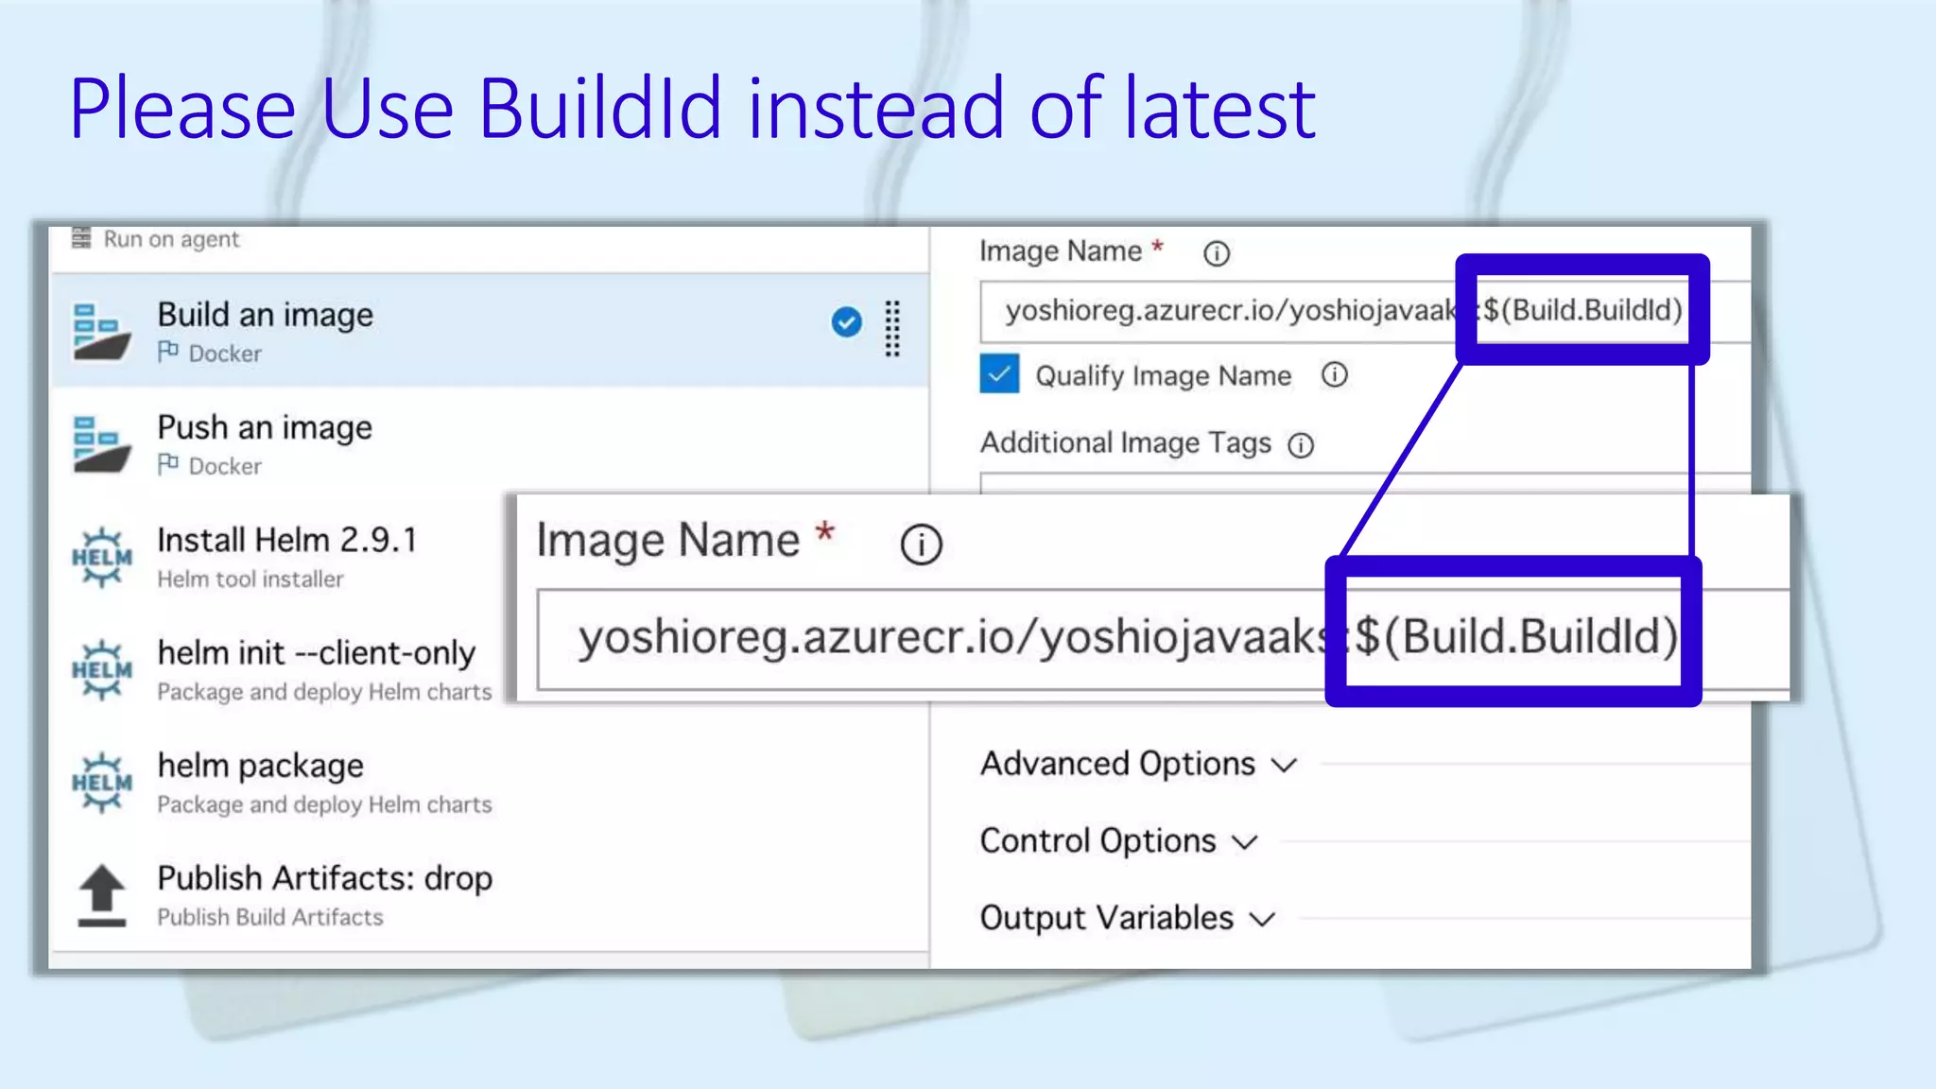Click the Docker icon beside Build an image
Screen dimensions: 1936x1089
click(101, 332)
